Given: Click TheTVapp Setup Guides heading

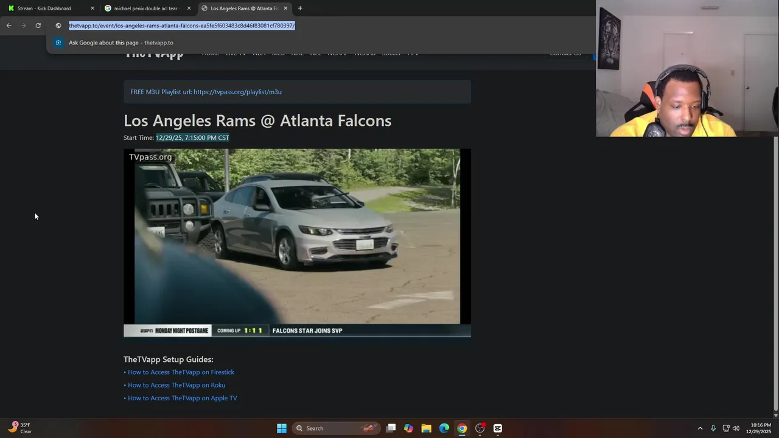Looking at the screenshot, I should [169, 360].
